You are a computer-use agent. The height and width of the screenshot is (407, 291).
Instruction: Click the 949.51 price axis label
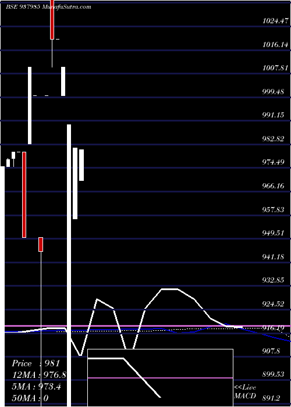[x=273, y=233]
